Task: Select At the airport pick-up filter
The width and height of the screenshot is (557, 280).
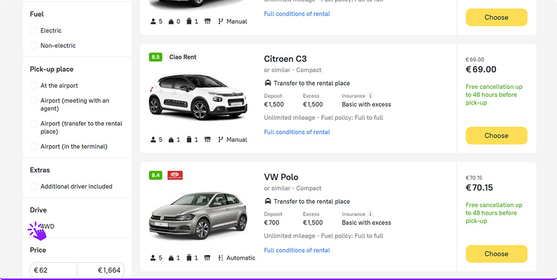Action: pos(34,86)
